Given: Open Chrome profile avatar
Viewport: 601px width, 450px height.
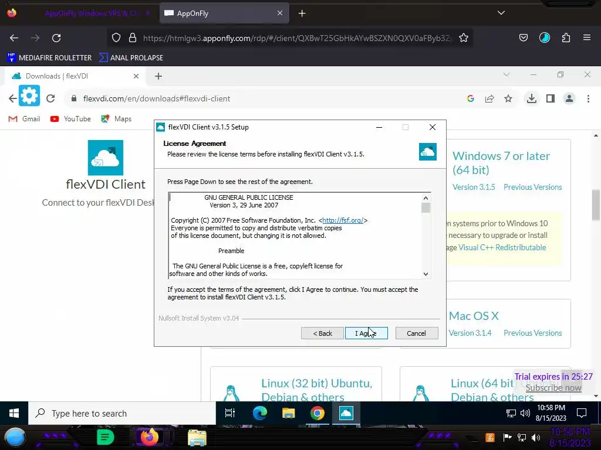Looking at the screenshot, I should pyautogui.click(x=569, y=98).
